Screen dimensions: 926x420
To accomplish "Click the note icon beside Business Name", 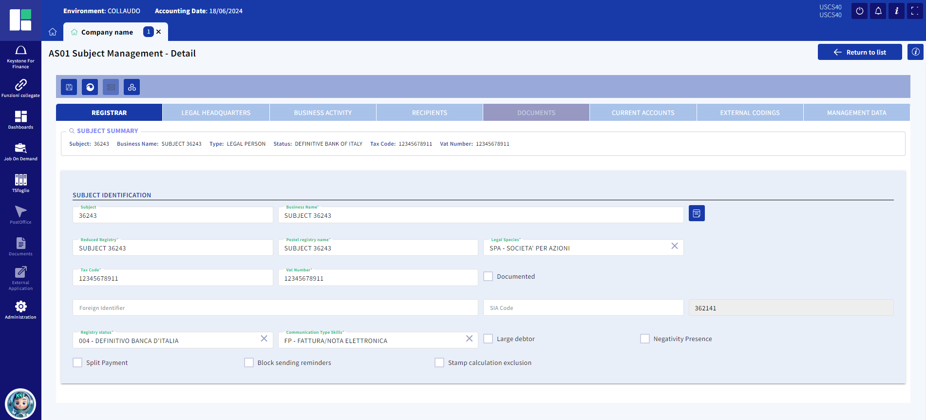I will 696,213.
